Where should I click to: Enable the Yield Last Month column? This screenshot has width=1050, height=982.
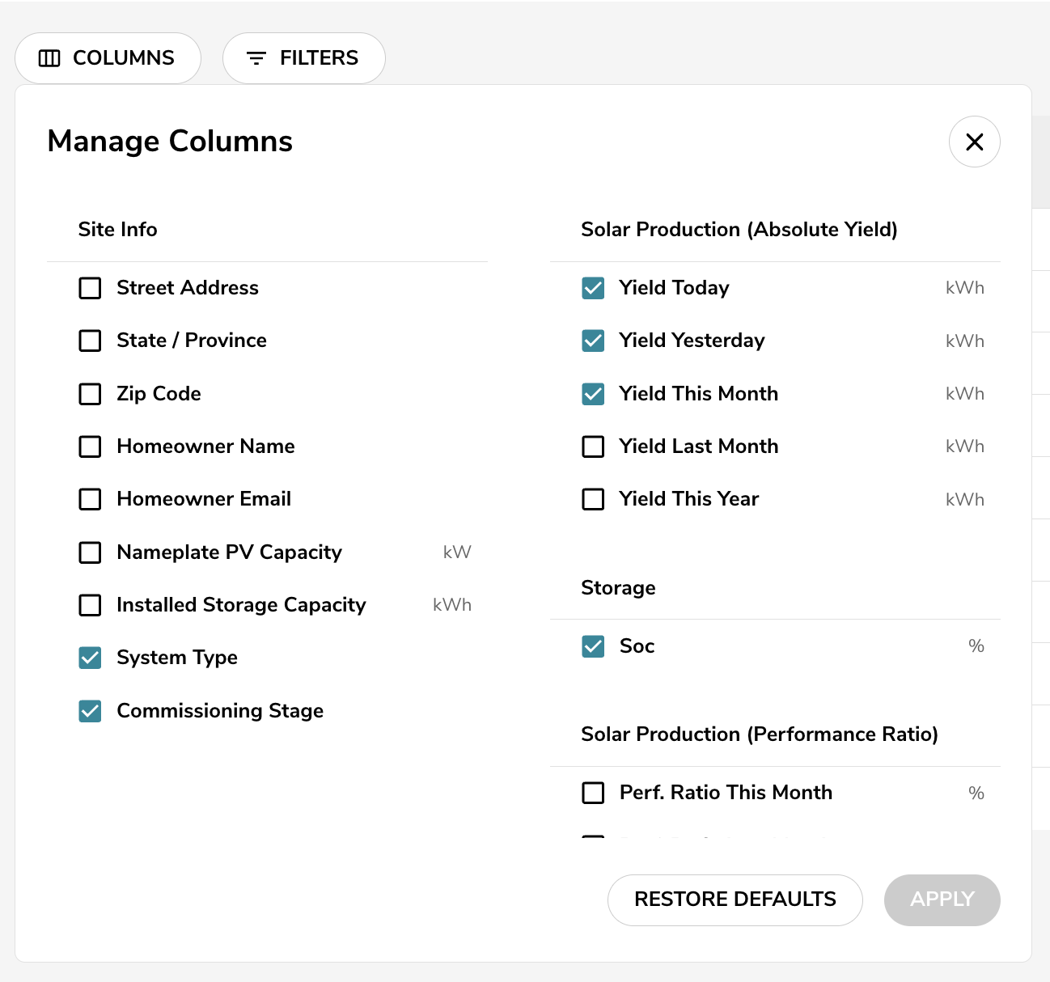[593, 447]
